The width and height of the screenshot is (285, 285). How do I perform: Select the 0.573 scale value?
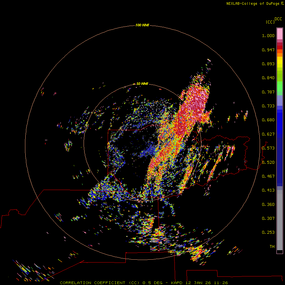(x=268, y=148)
